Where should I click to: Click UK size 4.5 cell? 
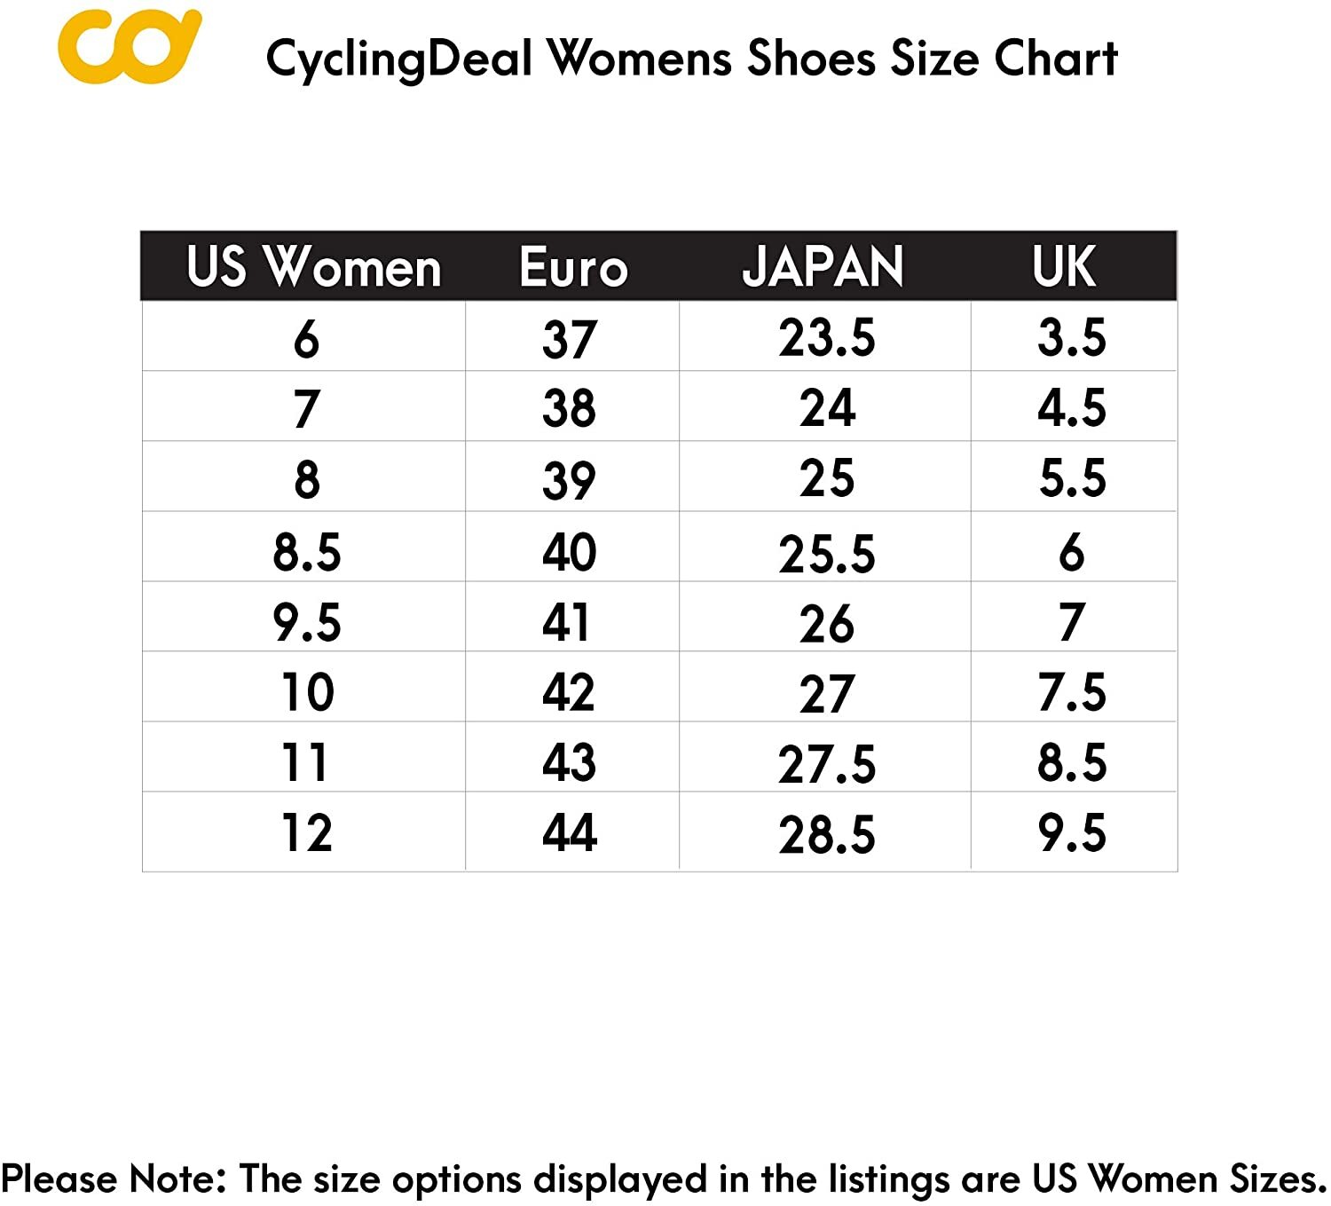[x=1072, y=408]
